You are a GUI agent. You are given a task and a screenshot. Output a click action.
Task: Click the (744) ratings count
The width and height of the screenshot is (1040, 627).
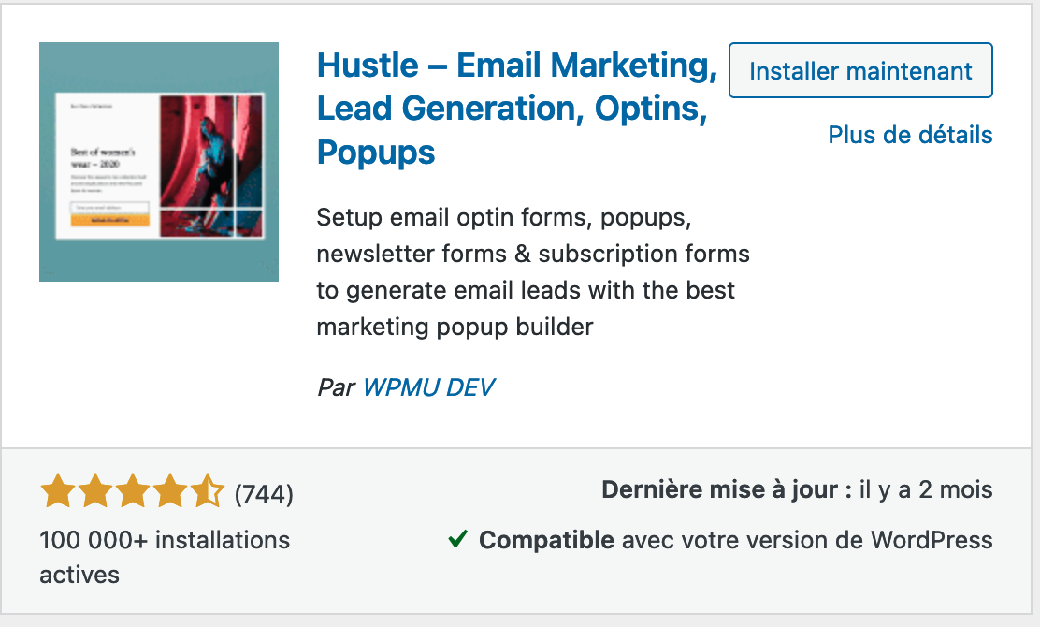click(x=264, y=493)
